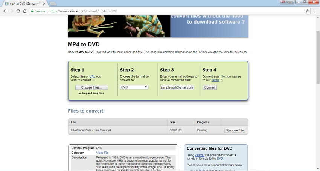Click the 'Size' column header
The image size is (320, 171).
point(173,122)
